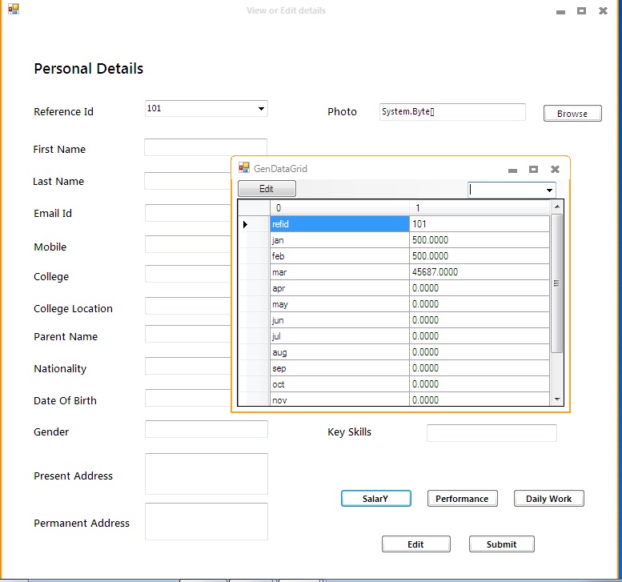This screenshot has height=582, width=622.
Task: Close the GenDataGrid window
Action: [x=555, y=170]
